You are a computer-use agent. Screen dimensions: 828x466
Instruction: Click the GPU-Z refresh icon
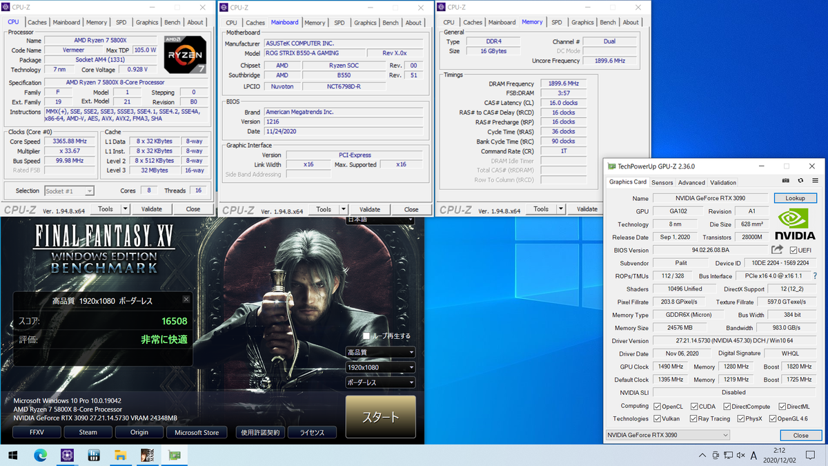click(800, 181)
